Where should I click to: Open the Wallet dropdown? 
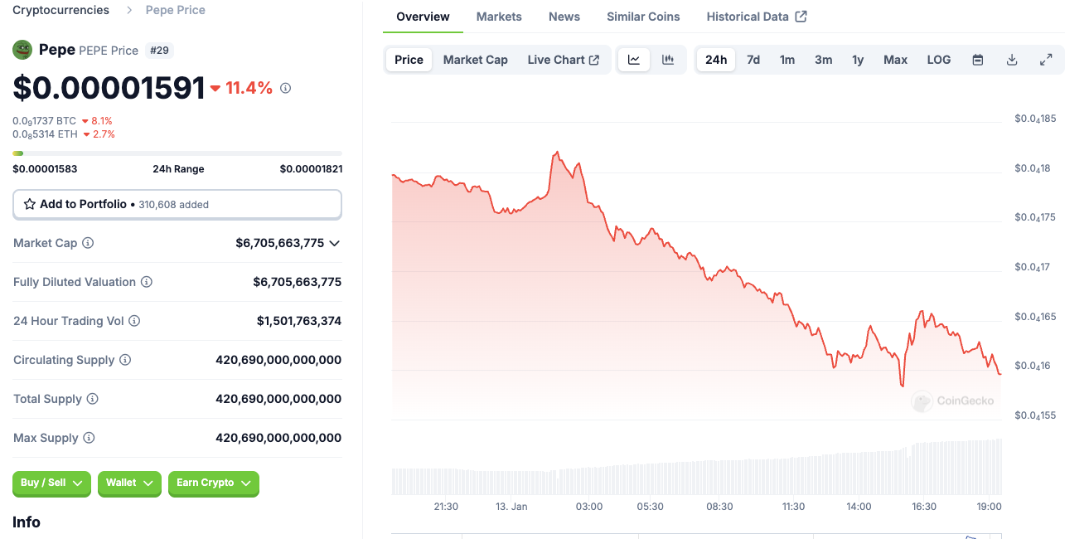click(129, 483)
